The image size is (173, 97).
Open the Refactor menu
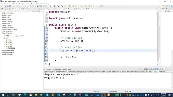15,4
